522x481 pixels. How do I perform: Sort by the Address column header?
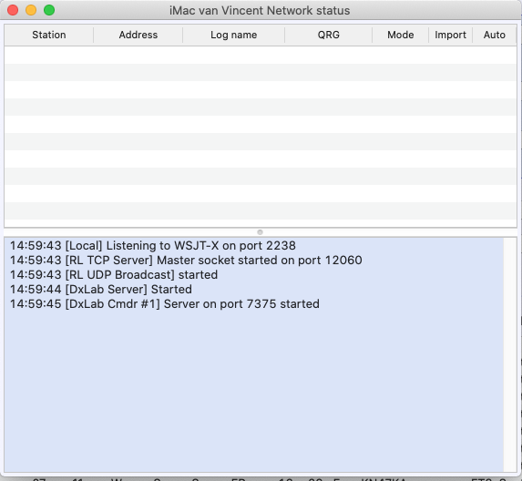coord(138,35)
